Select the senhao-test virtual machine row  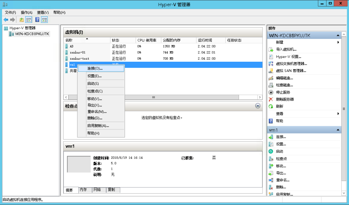point(163,58)
